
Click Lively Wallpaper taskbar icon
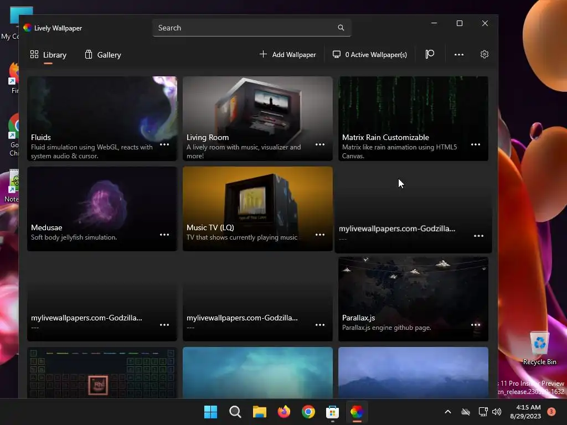[357, 412]
